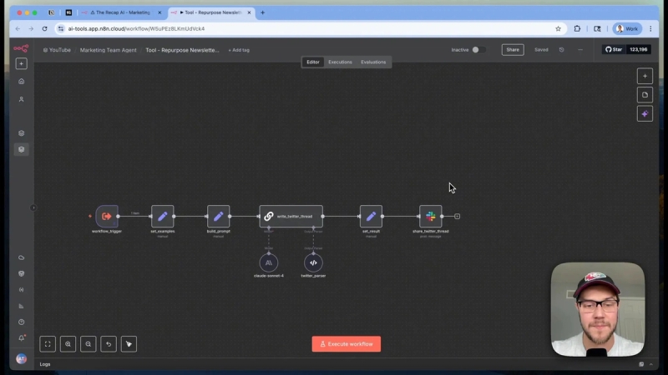The width and height of the screenshot is (668, 375).
Task: Click the Add tag link
Action: click(x=239, y=50)
